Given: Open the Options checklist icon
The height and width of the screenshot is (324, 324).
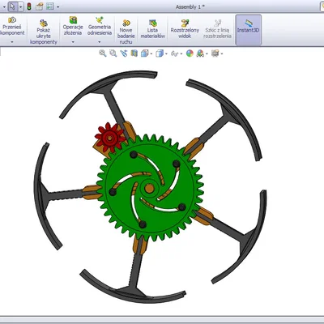Looking at the screenshot, I should pos(50,6).
